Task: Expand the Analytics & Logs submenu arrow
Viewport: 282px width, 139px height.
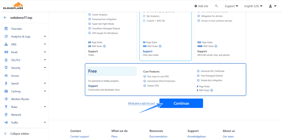Action: pos(45,36)
